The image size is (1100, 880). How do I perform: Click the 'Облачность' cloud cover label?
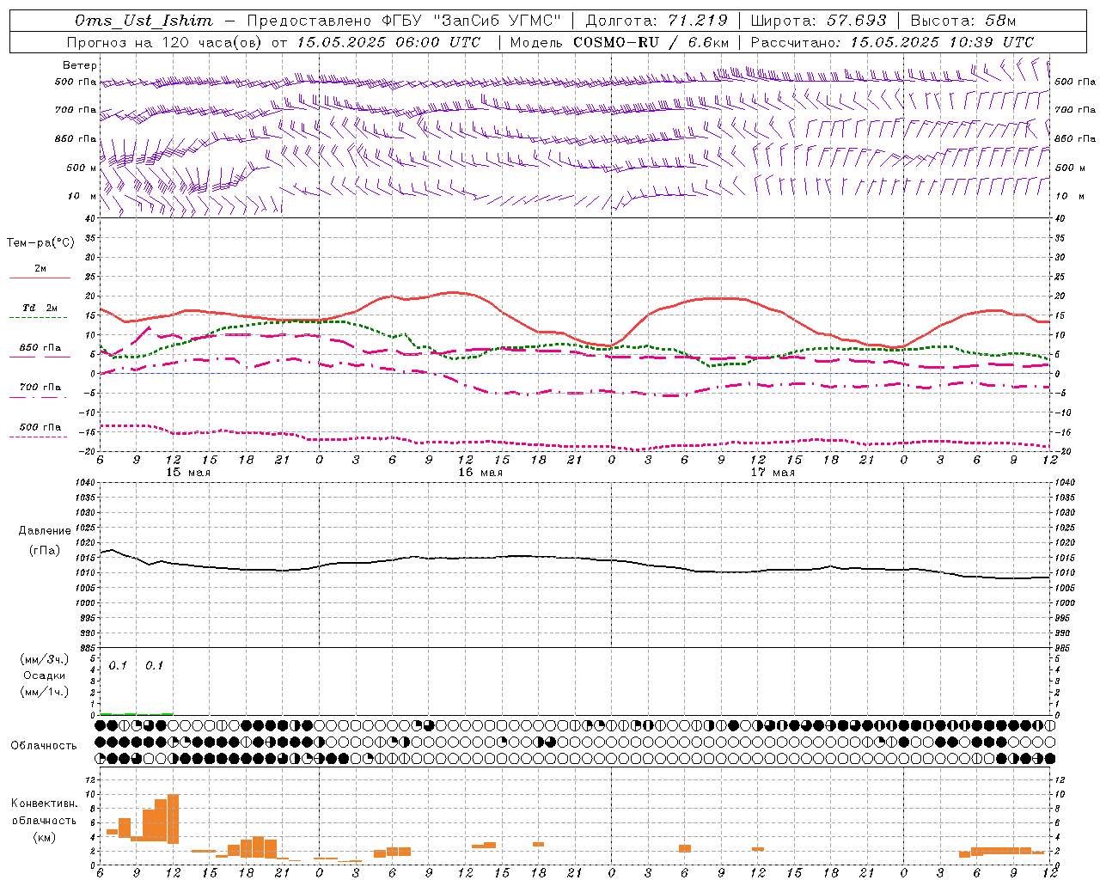click(44, 746)
